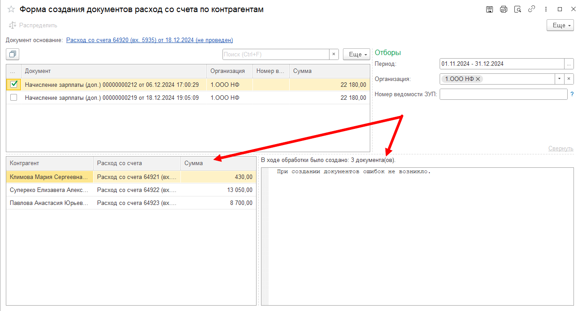The width and height of the screenshot is (582, 311).
Task: Check the checkbox for document 00000000219
Action: (x=14, y=98)
